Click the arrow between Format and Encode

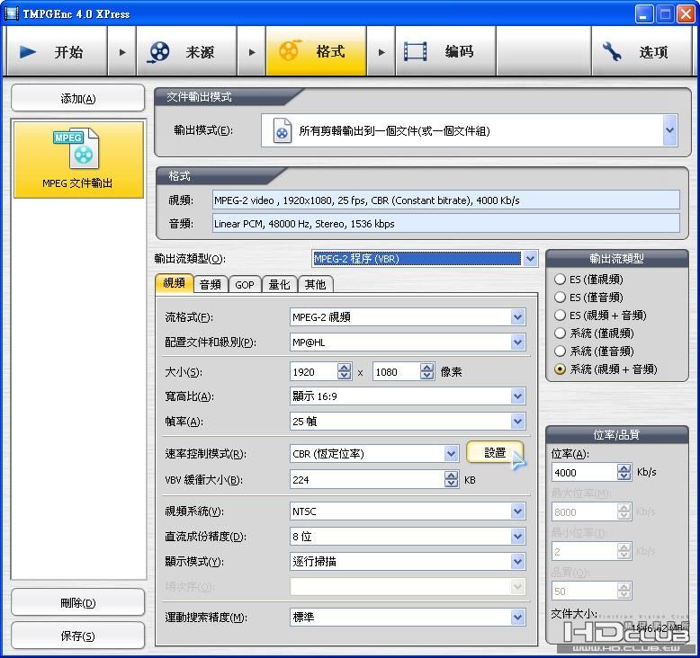pyautogui.click(x=381, y=52)
